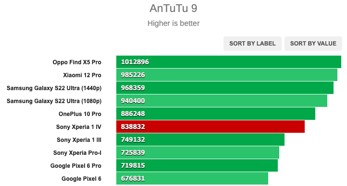This screenshot has width=347, height=186.
Task: Click the 838832 score value
Action: tap(133, 127)
